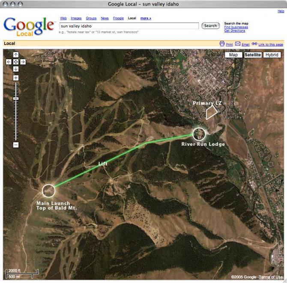Open the News search tab
Viewport: 287px width, 283px height.
(105, 18)
